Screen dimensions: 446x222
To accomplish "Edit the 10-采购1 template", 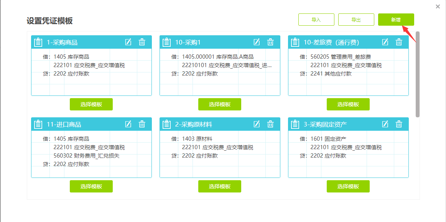I will coord(257,42).
